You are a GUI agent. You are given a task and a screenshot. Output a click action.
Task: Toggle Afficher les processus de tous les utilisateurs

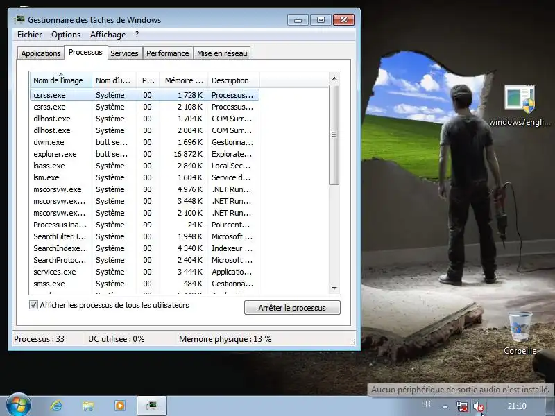(x=33, y=305)
